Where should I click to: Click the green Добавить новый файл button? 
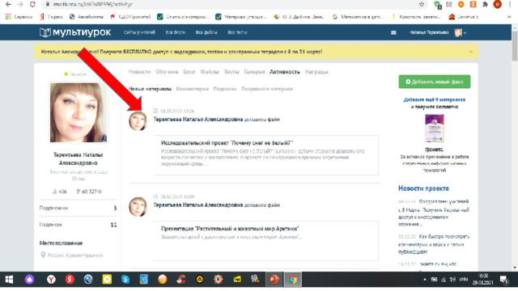coord(435,82)
